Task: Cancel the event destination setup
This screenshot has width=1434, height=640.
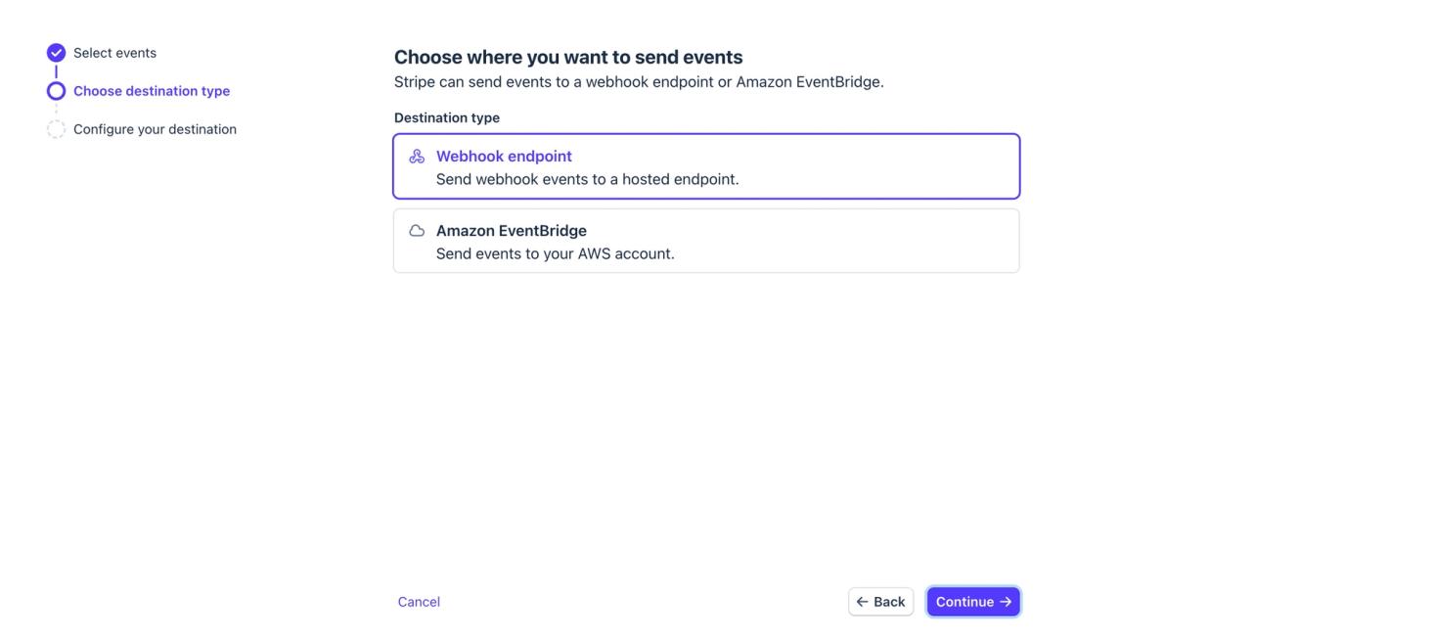Action: 419,602
